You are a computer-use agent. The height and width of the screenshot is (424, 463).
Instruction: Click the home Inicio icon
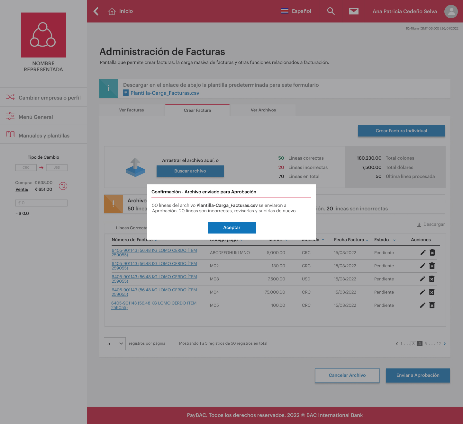tap(112, 11)
